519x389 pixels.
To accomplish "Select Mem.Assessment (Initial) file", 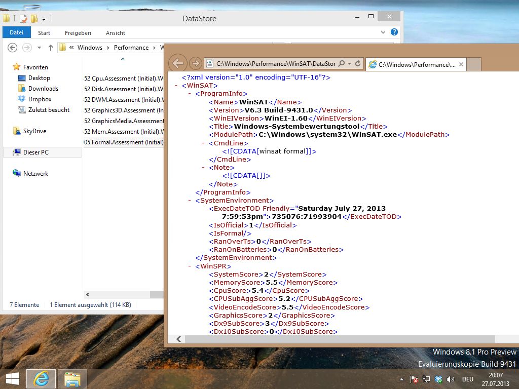I will click(124, 131).
